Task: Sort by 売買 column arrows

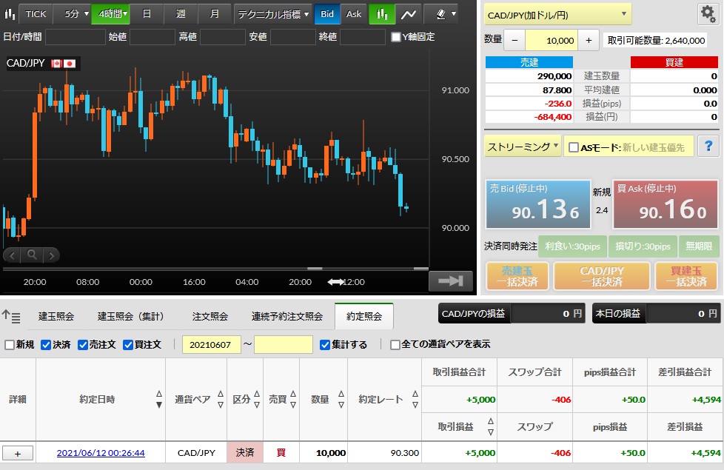Action: click(x=293, y=400)
